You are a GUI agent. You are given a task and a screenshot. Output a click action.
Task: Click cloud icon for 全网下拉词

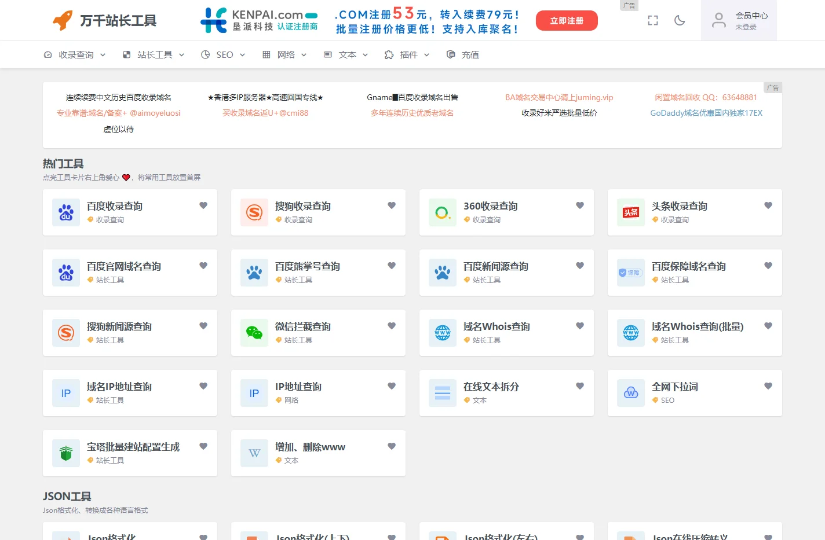coord(631,393)
